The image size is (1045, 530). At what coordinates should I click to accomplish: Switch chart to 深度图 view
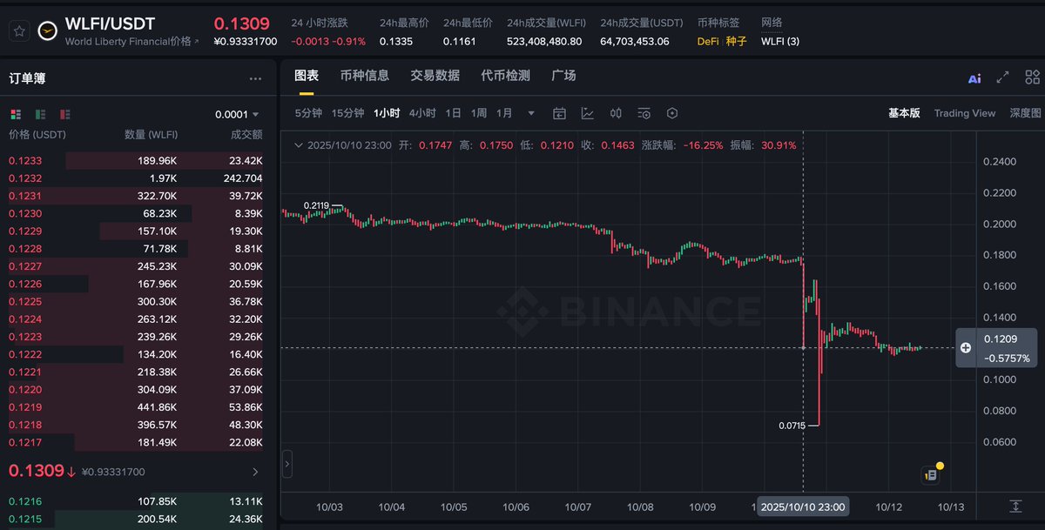(x=1026, y=113)
